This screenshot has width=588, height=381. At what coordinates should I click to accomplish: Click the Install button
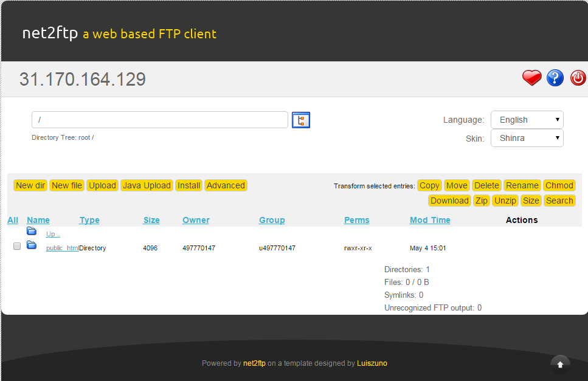[x=189, y=185]
